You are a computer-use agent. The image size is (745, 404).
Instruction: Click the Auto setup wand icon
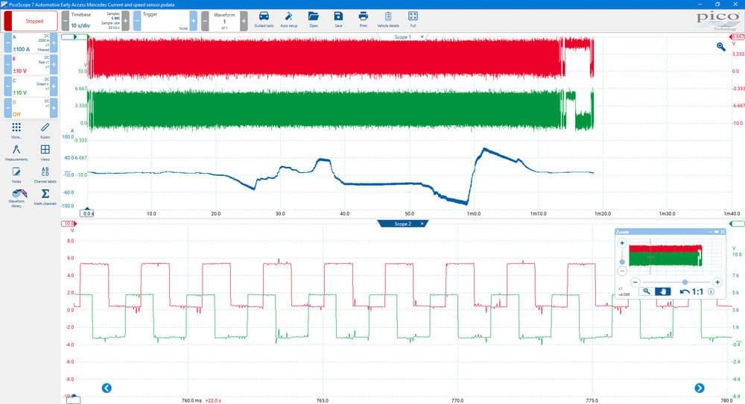point(288,19)
